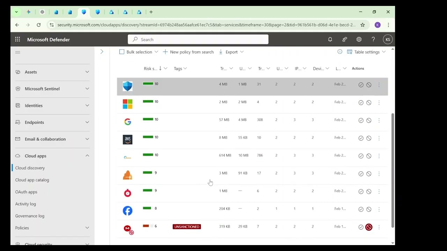Open Activity log

25,204
